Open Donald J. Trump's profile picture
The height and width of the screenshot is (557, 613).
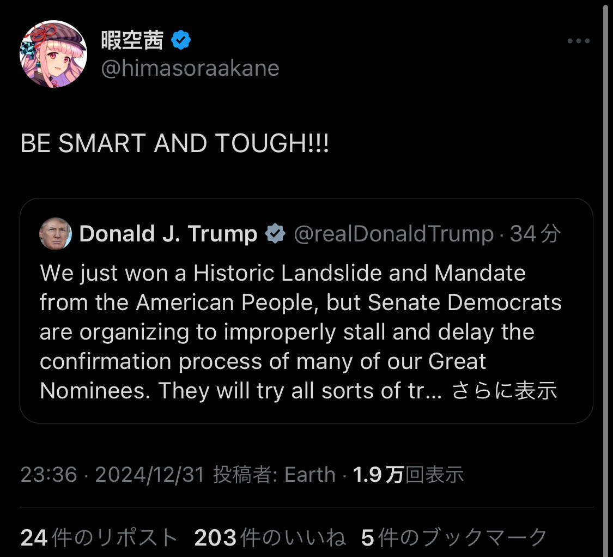pyautogui.click(x=56, y=233)
